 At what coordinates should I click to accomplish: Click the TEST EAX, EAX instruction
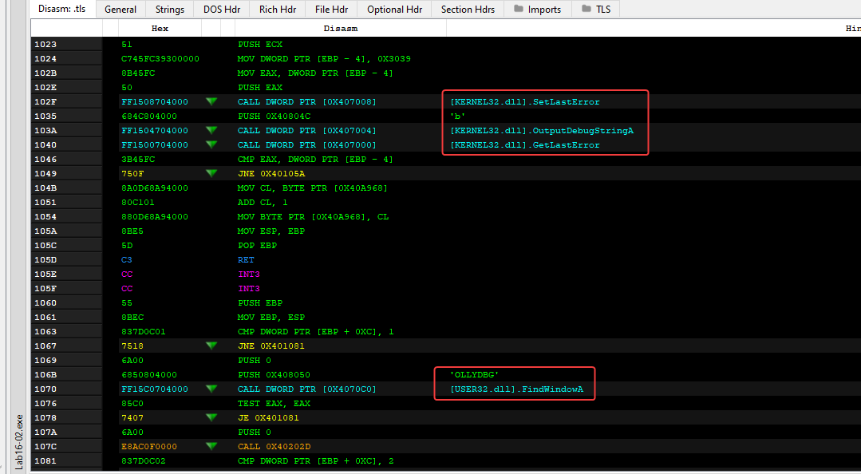click(x=274, y=403)
